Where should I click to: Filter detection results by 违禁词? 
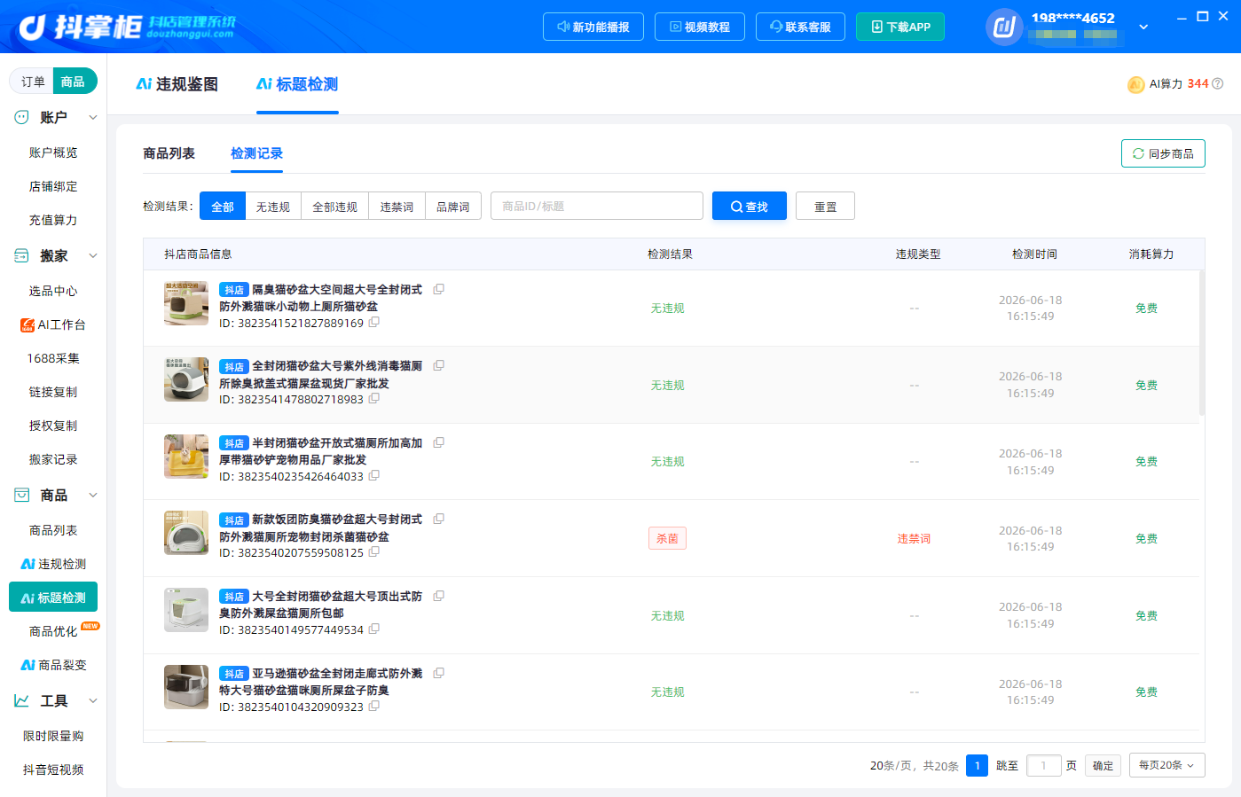pos(397,206)
